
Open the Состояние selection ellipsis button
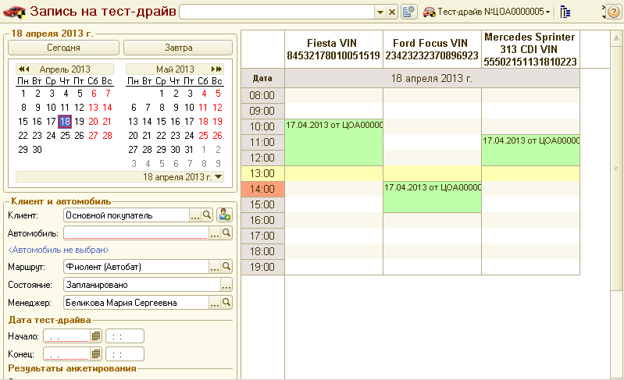[x=226, y=285]
